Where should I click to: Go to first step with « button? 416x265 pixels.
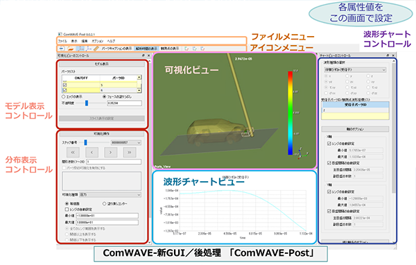(x=73, y=153)
